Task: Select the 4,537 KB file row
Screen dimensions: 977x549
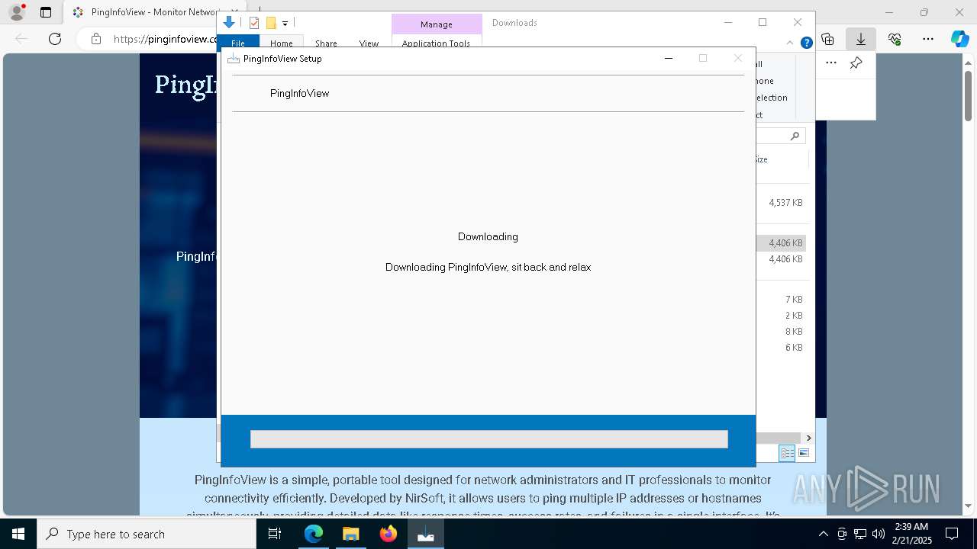Action: pyautogui.click(x=782, y=203)
